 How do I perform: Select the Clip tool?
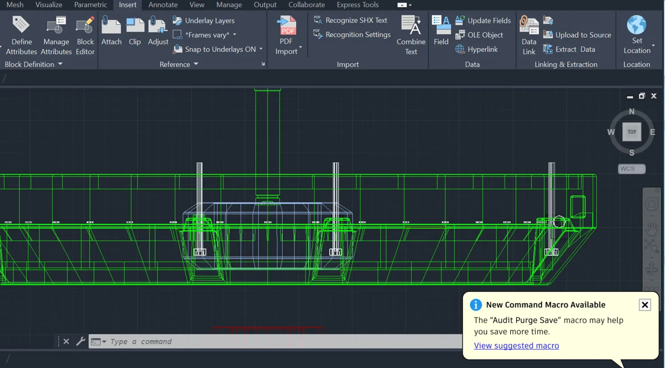pos(135,30)
